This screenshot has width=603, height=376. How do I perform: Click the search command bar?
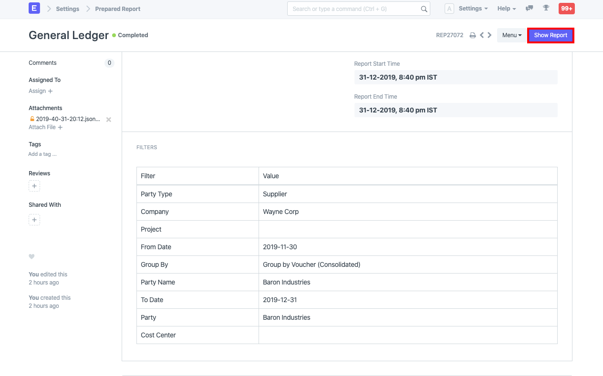(359, 8)
